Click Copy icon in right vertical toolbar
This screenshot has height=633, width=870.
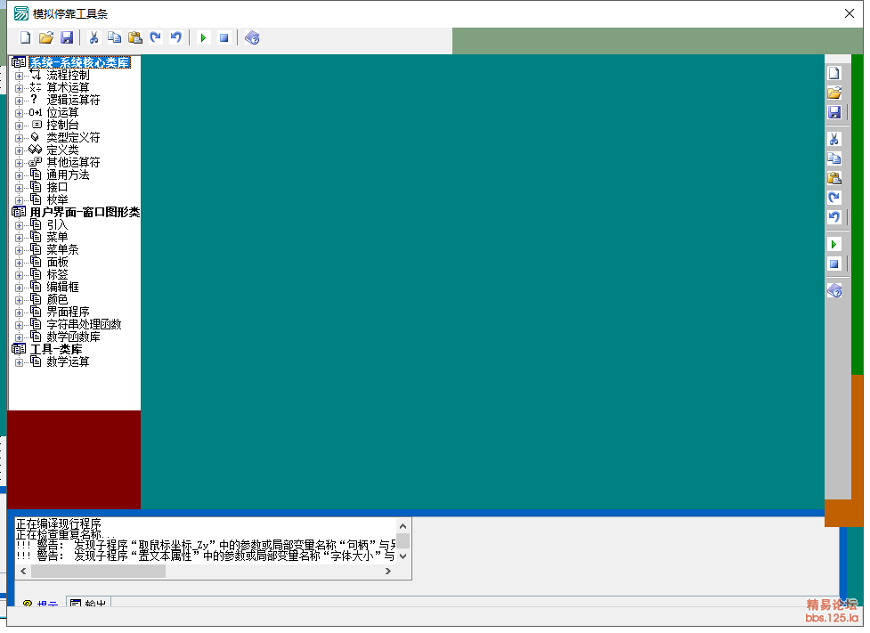[833, 158]
